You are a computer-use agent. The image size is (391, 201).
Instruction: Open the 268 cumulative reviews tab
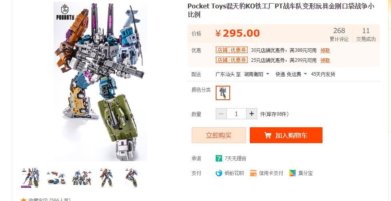[x=339, y=34]
